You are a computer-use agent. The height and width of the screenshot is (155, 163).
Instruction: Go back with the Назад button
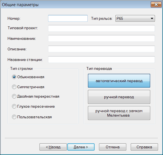coord(53,147)
